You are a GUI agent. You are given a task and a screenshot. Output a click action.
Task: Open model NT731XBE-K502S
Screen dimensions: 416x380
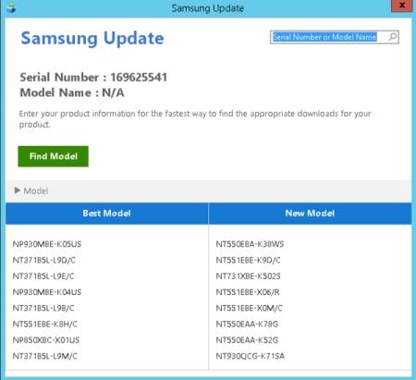249,276
